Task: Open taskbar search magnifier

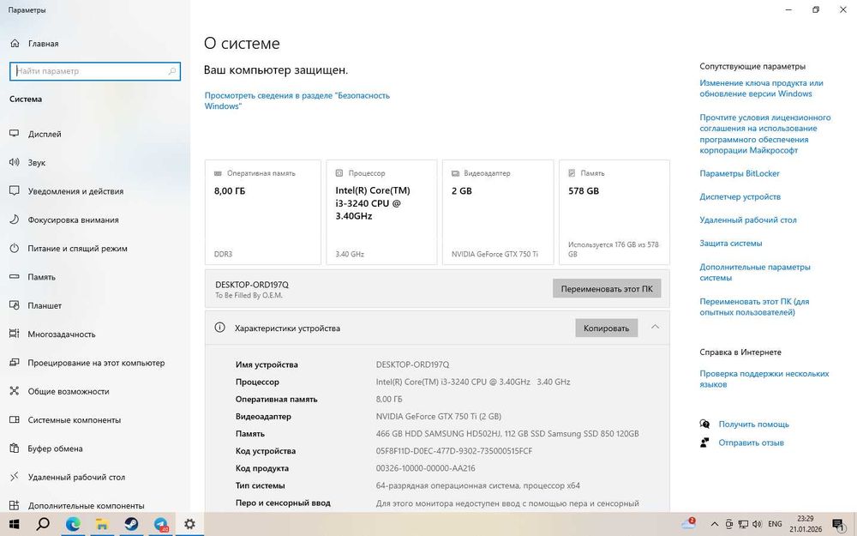Action: pyautogui.click(x=43, y=524)
